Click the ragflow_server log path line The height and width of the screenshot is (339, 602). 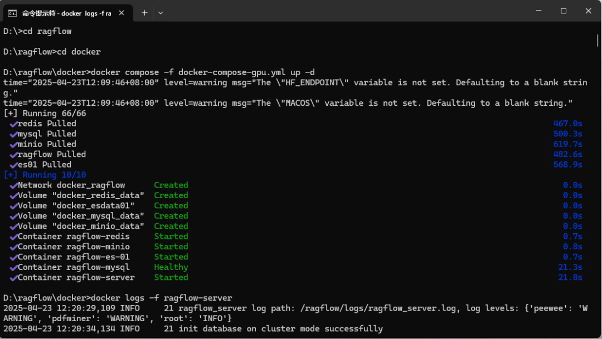pos(295,313)
